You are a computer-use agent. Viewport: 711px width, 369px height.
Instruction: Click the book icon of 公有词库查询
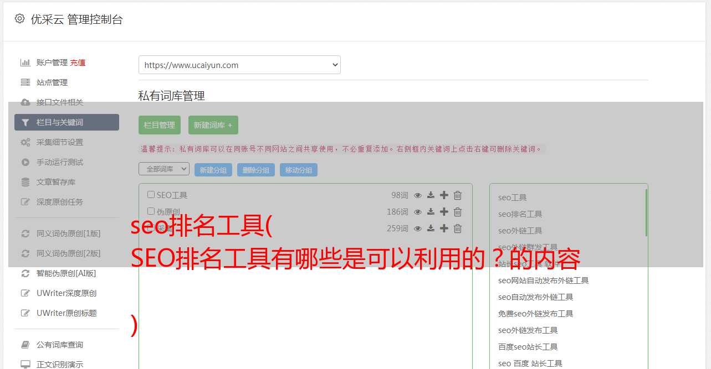tap(25, 345)
